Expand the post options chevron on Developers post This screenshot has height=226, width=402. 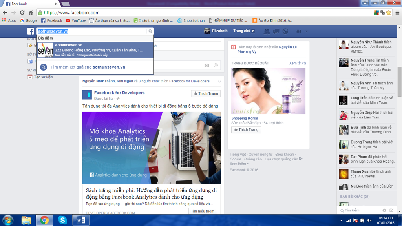click(219, 82)
